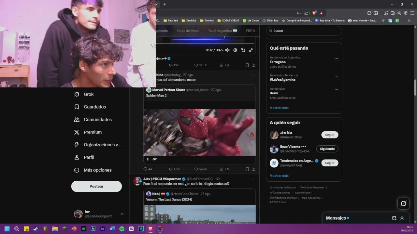
Task: Open Brave Rewards triangle icon
Action: click(321, 13)
